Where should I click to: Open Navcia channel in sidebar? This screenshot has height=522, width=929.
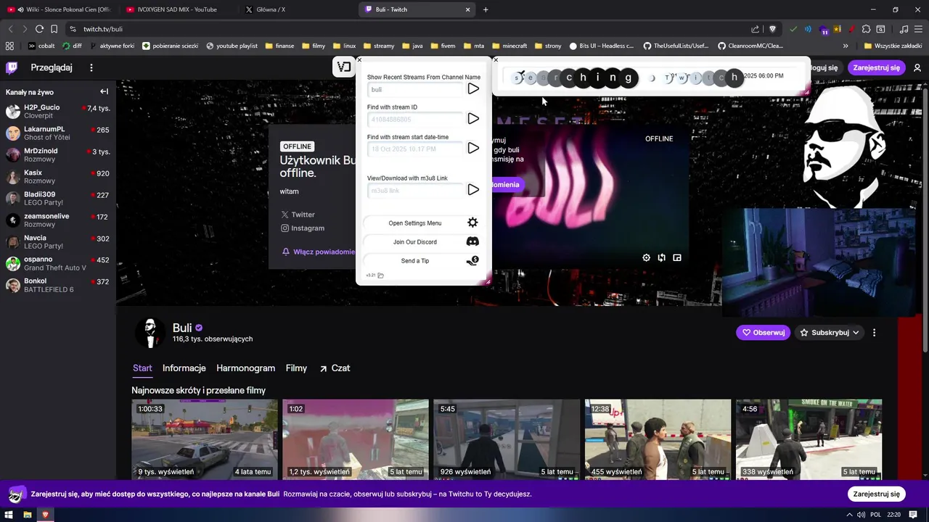[58, 242]
